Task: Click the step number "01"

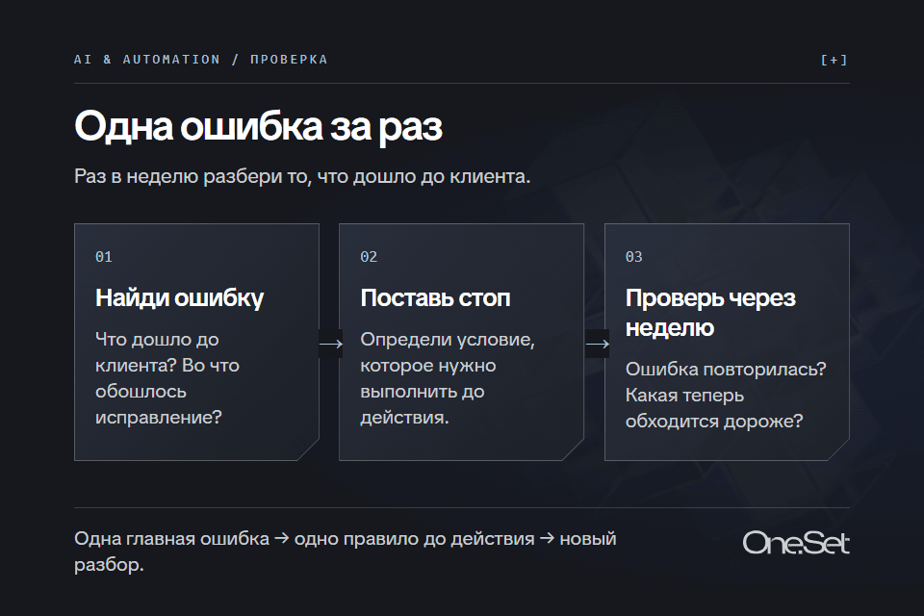Action: pos(104,257)
